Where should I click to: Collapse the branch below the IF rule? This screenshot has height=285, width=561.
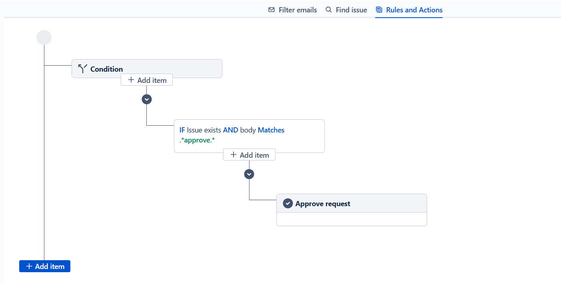[x=249, y=174]
